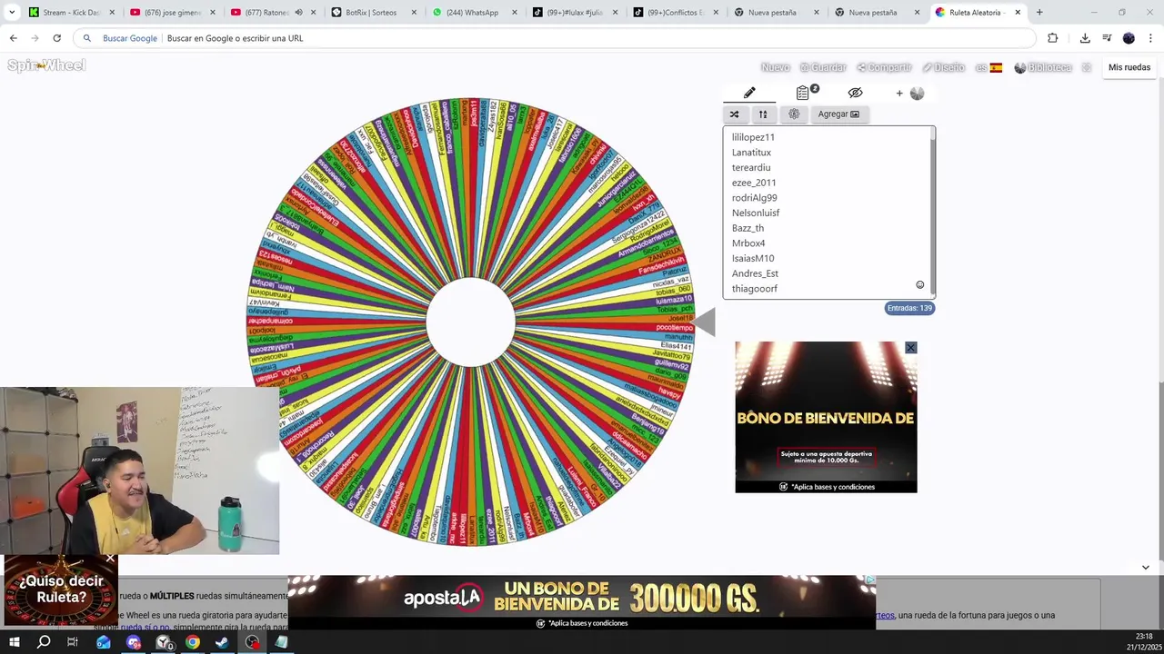1164x654 pixels.
Task: Select entry 'tereardiu' in the list
Action: click(x=751, y=167)
